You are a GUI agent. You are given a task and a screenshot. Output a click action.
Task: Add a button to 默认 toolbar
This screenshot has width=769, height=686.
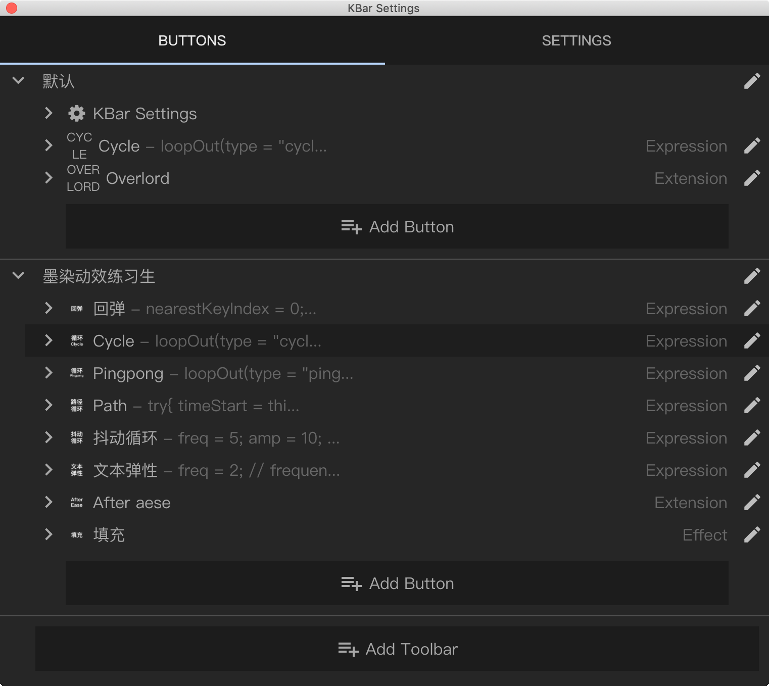point(397,226)
